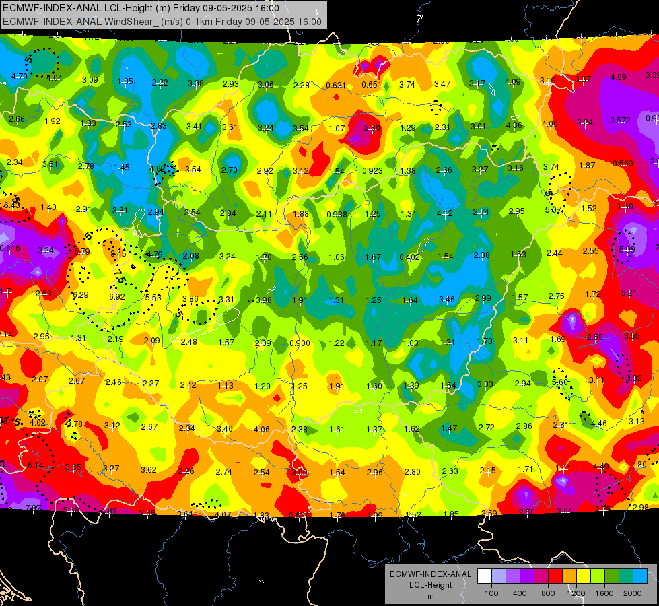Click the WindShear 0-1km title line in the header
The width and height of the screenshot is (659, 606).
click(x=162, y=22)
